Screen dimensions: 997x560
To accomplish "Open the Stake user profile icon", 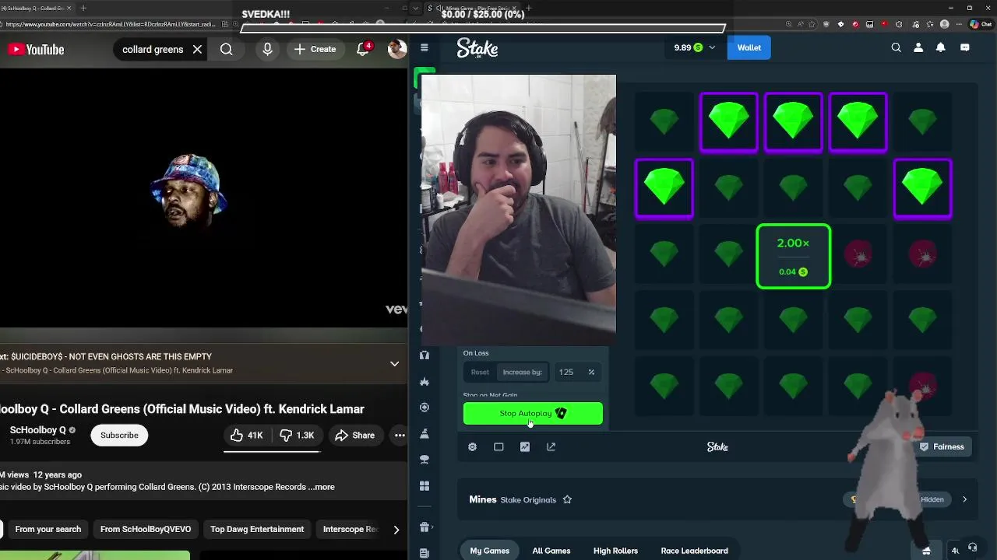I will point(918,47).
